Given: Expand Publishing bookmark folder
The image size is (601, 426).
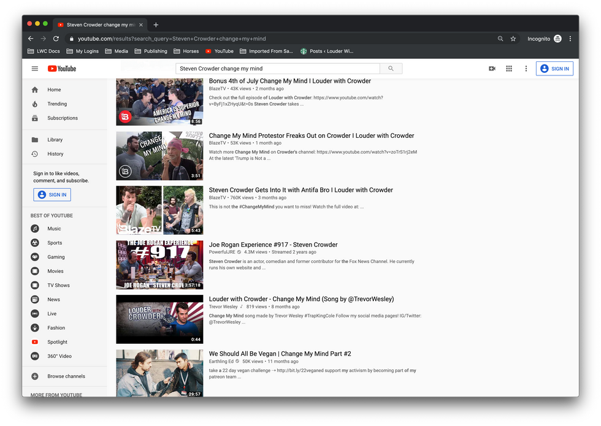Looking at the screenshot, I should [151, 51].
